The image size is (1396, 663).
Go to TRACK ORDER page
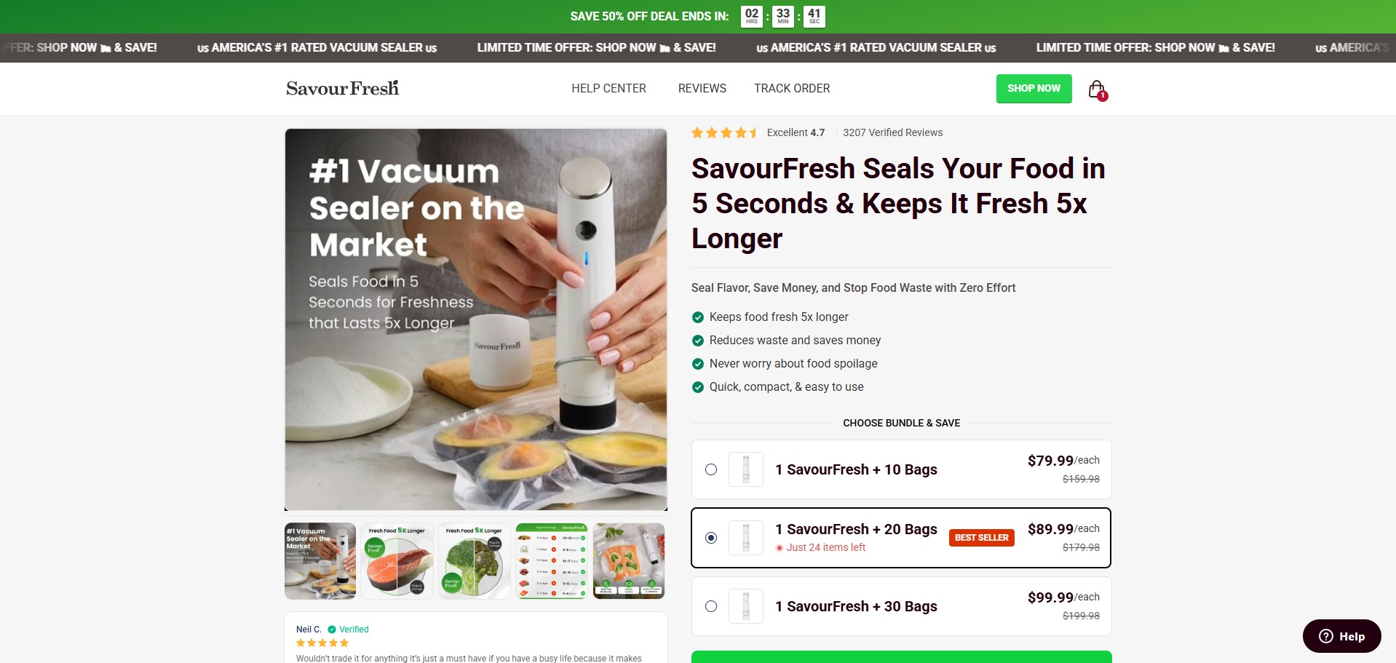pyautogui.click(x=792, y=88)
